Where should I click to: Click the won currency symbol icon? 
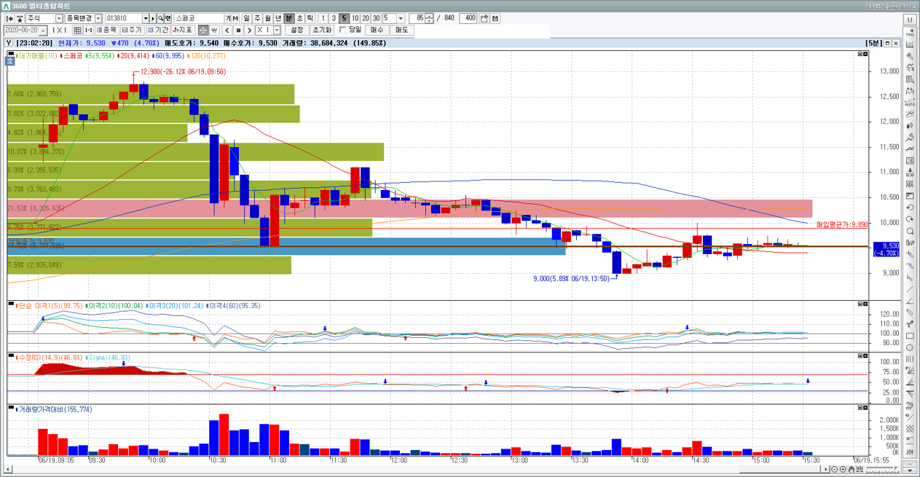coord(214,30)
